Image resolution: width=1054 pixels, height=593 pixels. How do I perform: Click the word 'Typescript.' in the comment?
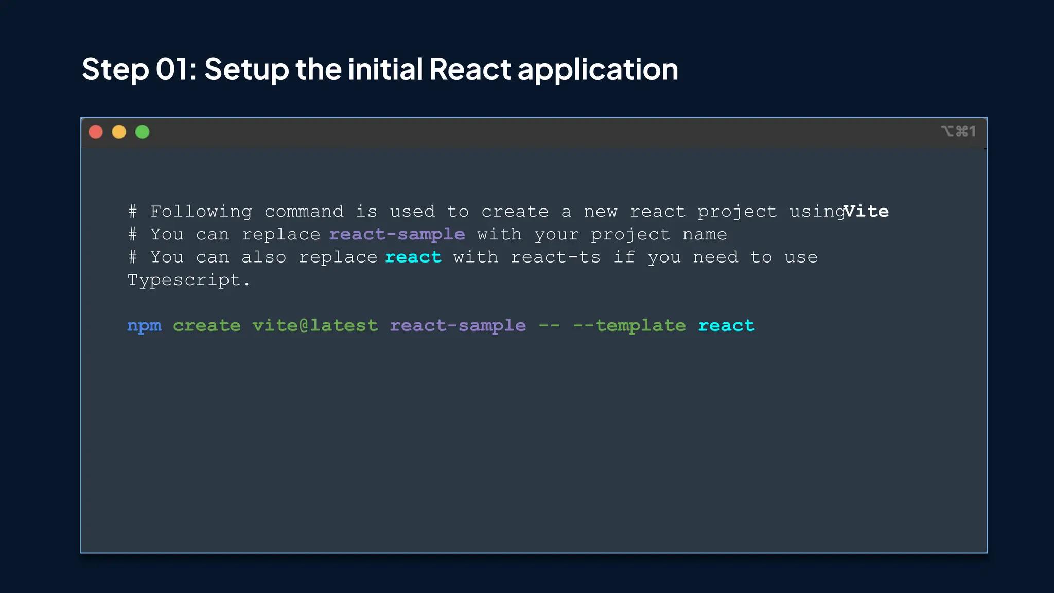pos(189,281)
